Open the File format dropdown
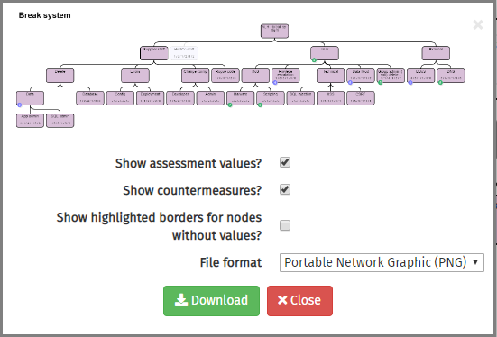The height and width of the screenshot is (337, 497). pos(382,262)
